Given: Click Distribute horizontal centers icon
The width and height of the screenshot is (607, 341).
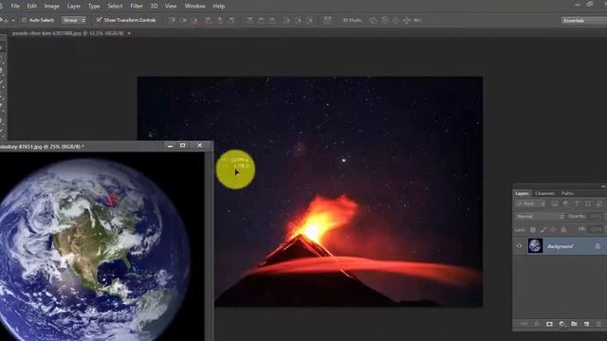Looking at the screenshot, I should [298, 20].
